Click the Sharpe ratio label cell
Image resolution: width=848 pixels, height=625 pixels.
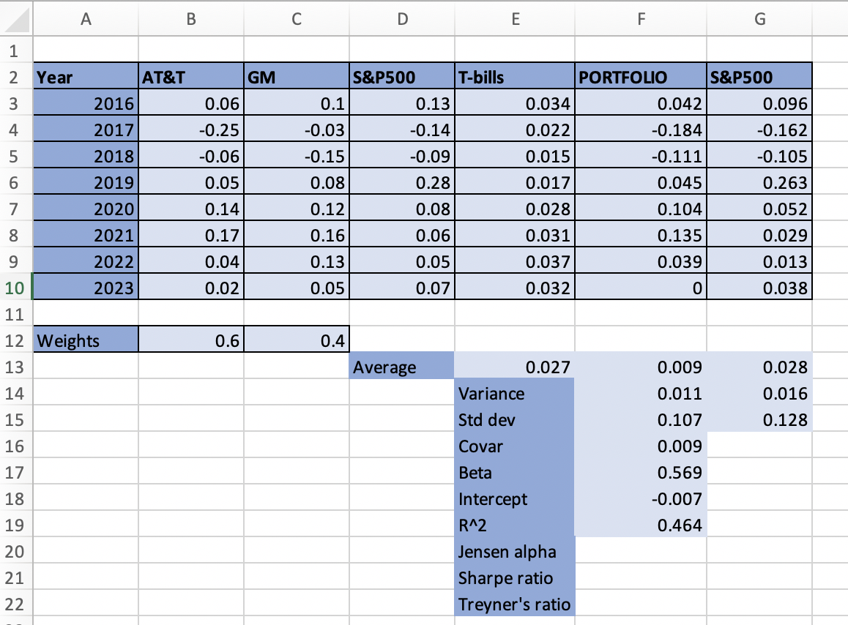[x=515, y=577]
